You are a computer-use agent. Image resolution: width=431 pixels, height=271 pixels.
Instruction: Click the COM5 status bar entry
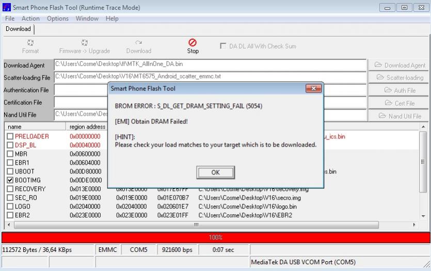tap(138, 249)
